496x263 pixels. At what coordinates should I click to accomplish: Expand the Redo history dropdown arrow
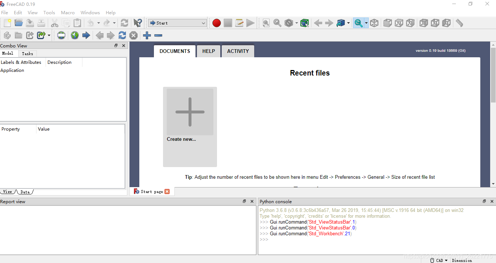point(114,23)
